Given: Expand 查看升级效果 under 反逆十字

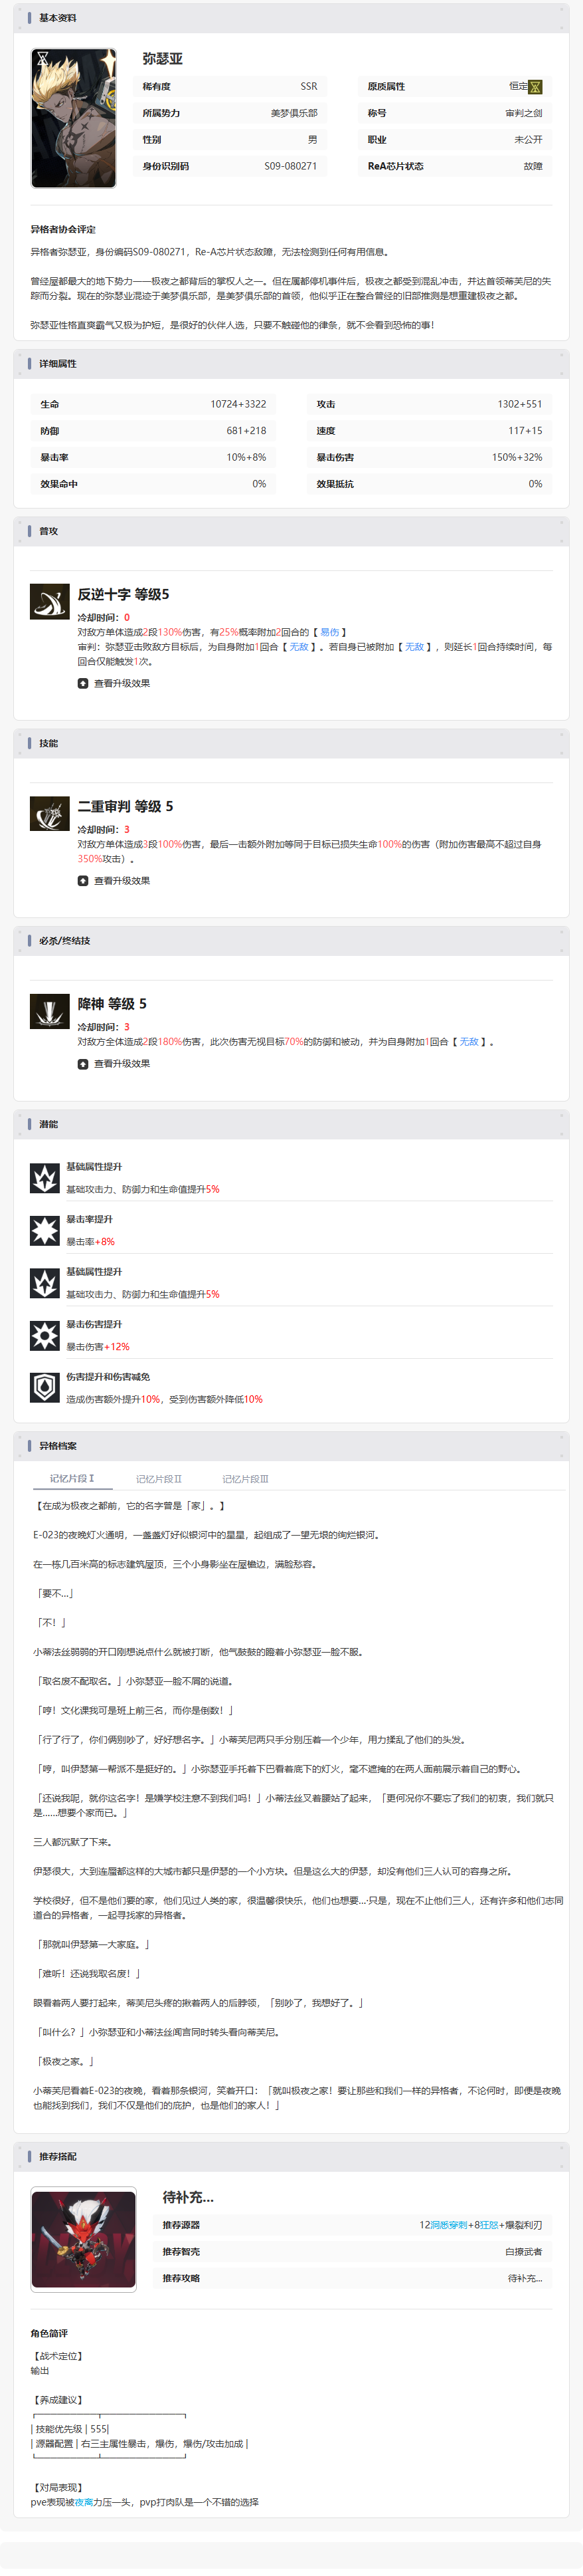Looking at the screenshot, I should (114, 683).
